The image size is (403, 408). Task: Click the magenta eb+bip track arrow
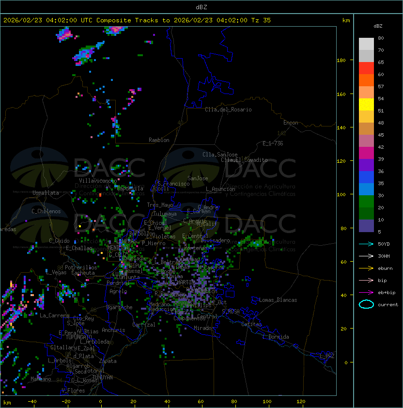click(366, 293)
